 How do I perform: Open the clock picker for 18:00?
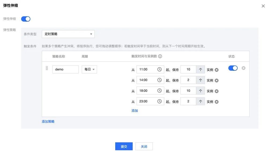[x=159, y=91]
